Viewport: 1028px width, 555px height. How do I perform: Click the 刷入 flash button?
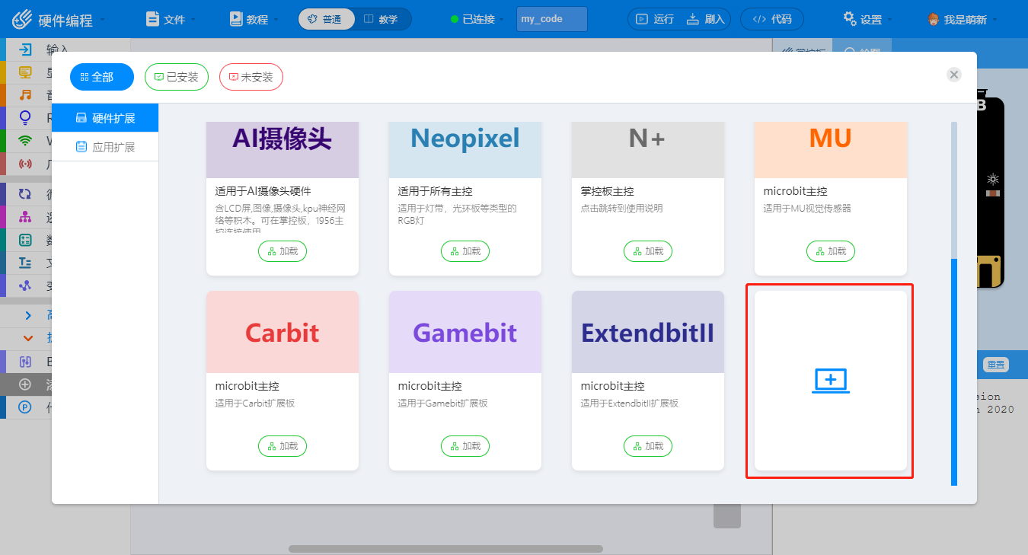pos(706,19)
